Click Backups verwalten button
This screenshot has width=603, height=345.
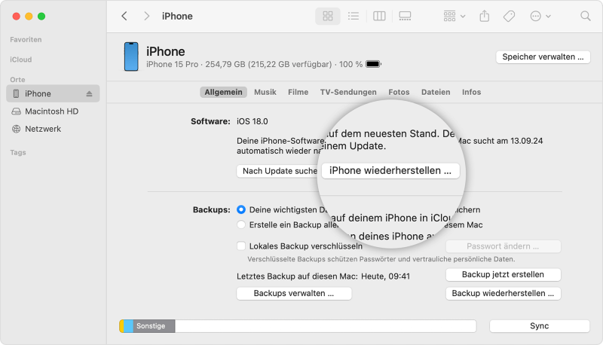coord(294,294)
